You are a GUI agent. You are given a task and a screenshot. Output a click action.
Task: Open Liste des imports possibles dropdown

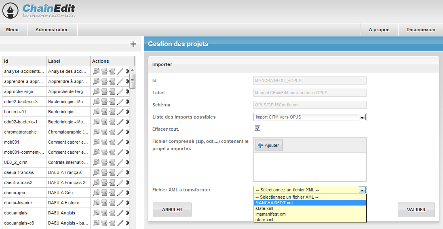[x=362, y=117]
